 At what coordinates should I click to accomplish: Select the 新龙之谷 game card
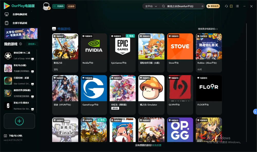(65, 53)
